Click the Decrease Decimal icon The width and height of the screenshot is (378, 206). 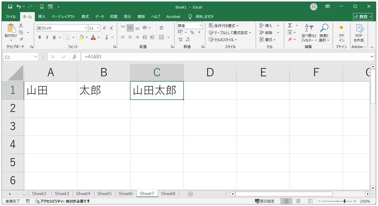[188, 39]
